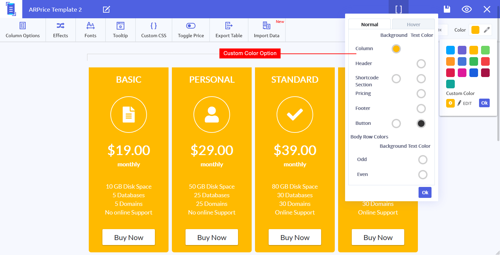Select the Button text color circle

421,124
